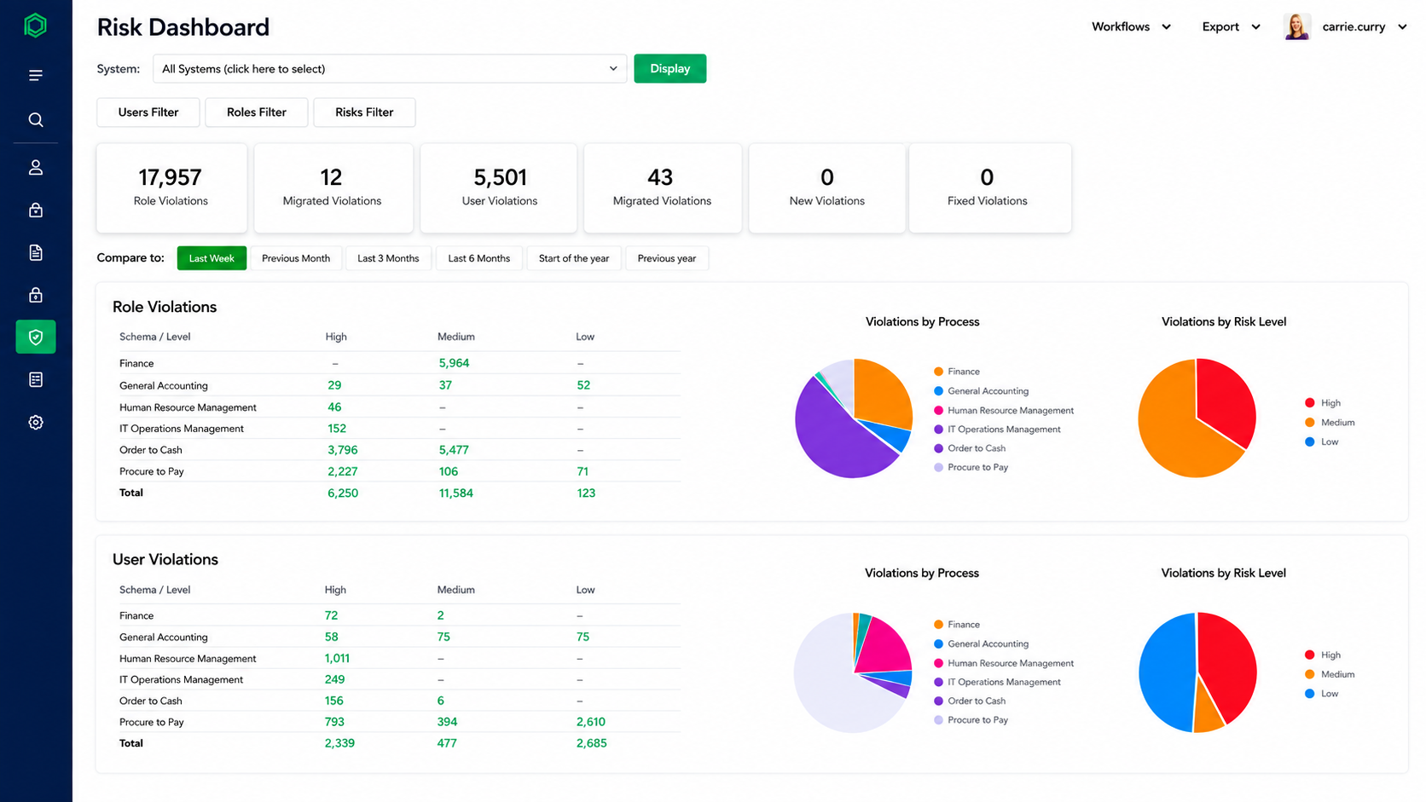Click the blue Low slice in User risk pie
The width and height of the screenshot is (1426, 802).
pos(1168,673)
